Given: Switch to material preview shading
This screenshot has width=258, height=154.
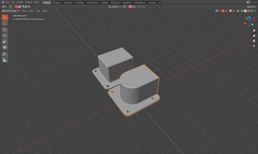Looking at the screenshot, I should coord(248,11).
